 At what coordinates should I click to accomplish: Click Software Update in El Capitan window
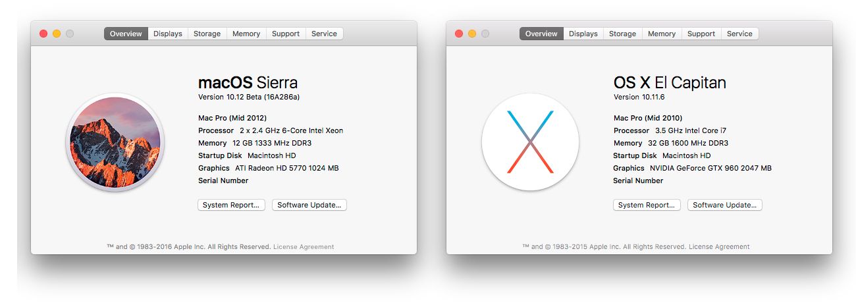click(725, 205)
